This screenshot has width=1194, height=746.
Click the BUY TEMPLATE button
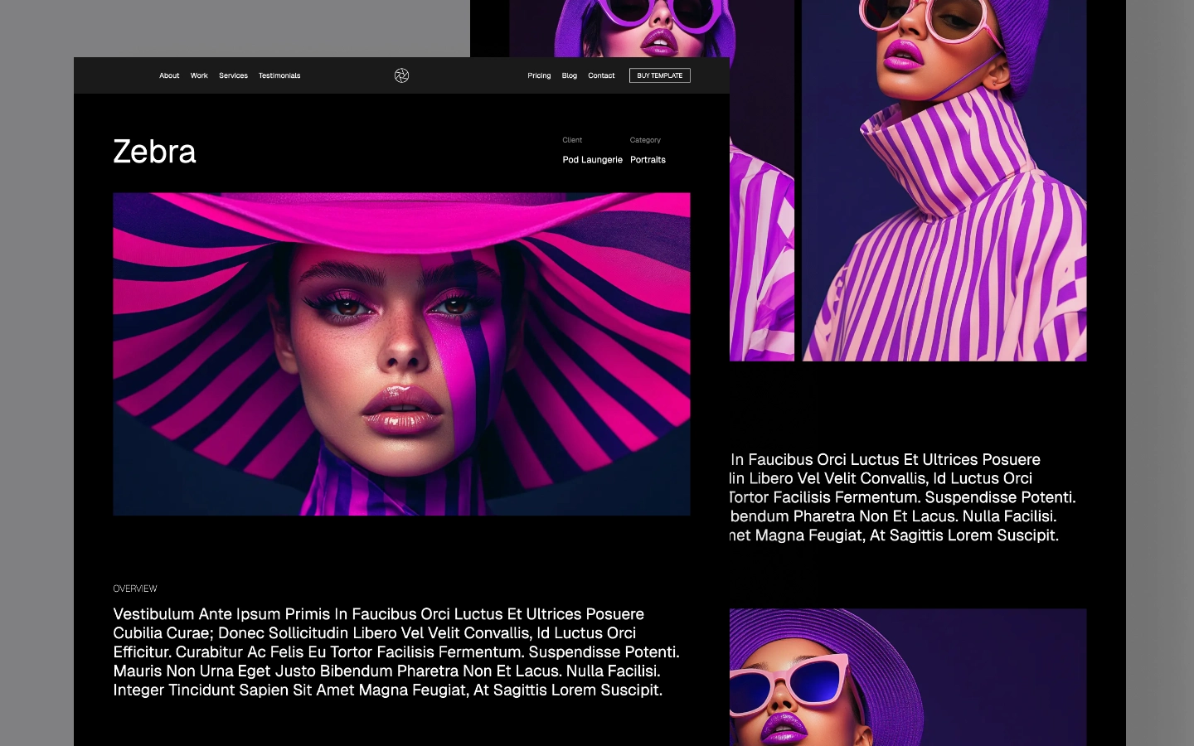coord(660,75)
